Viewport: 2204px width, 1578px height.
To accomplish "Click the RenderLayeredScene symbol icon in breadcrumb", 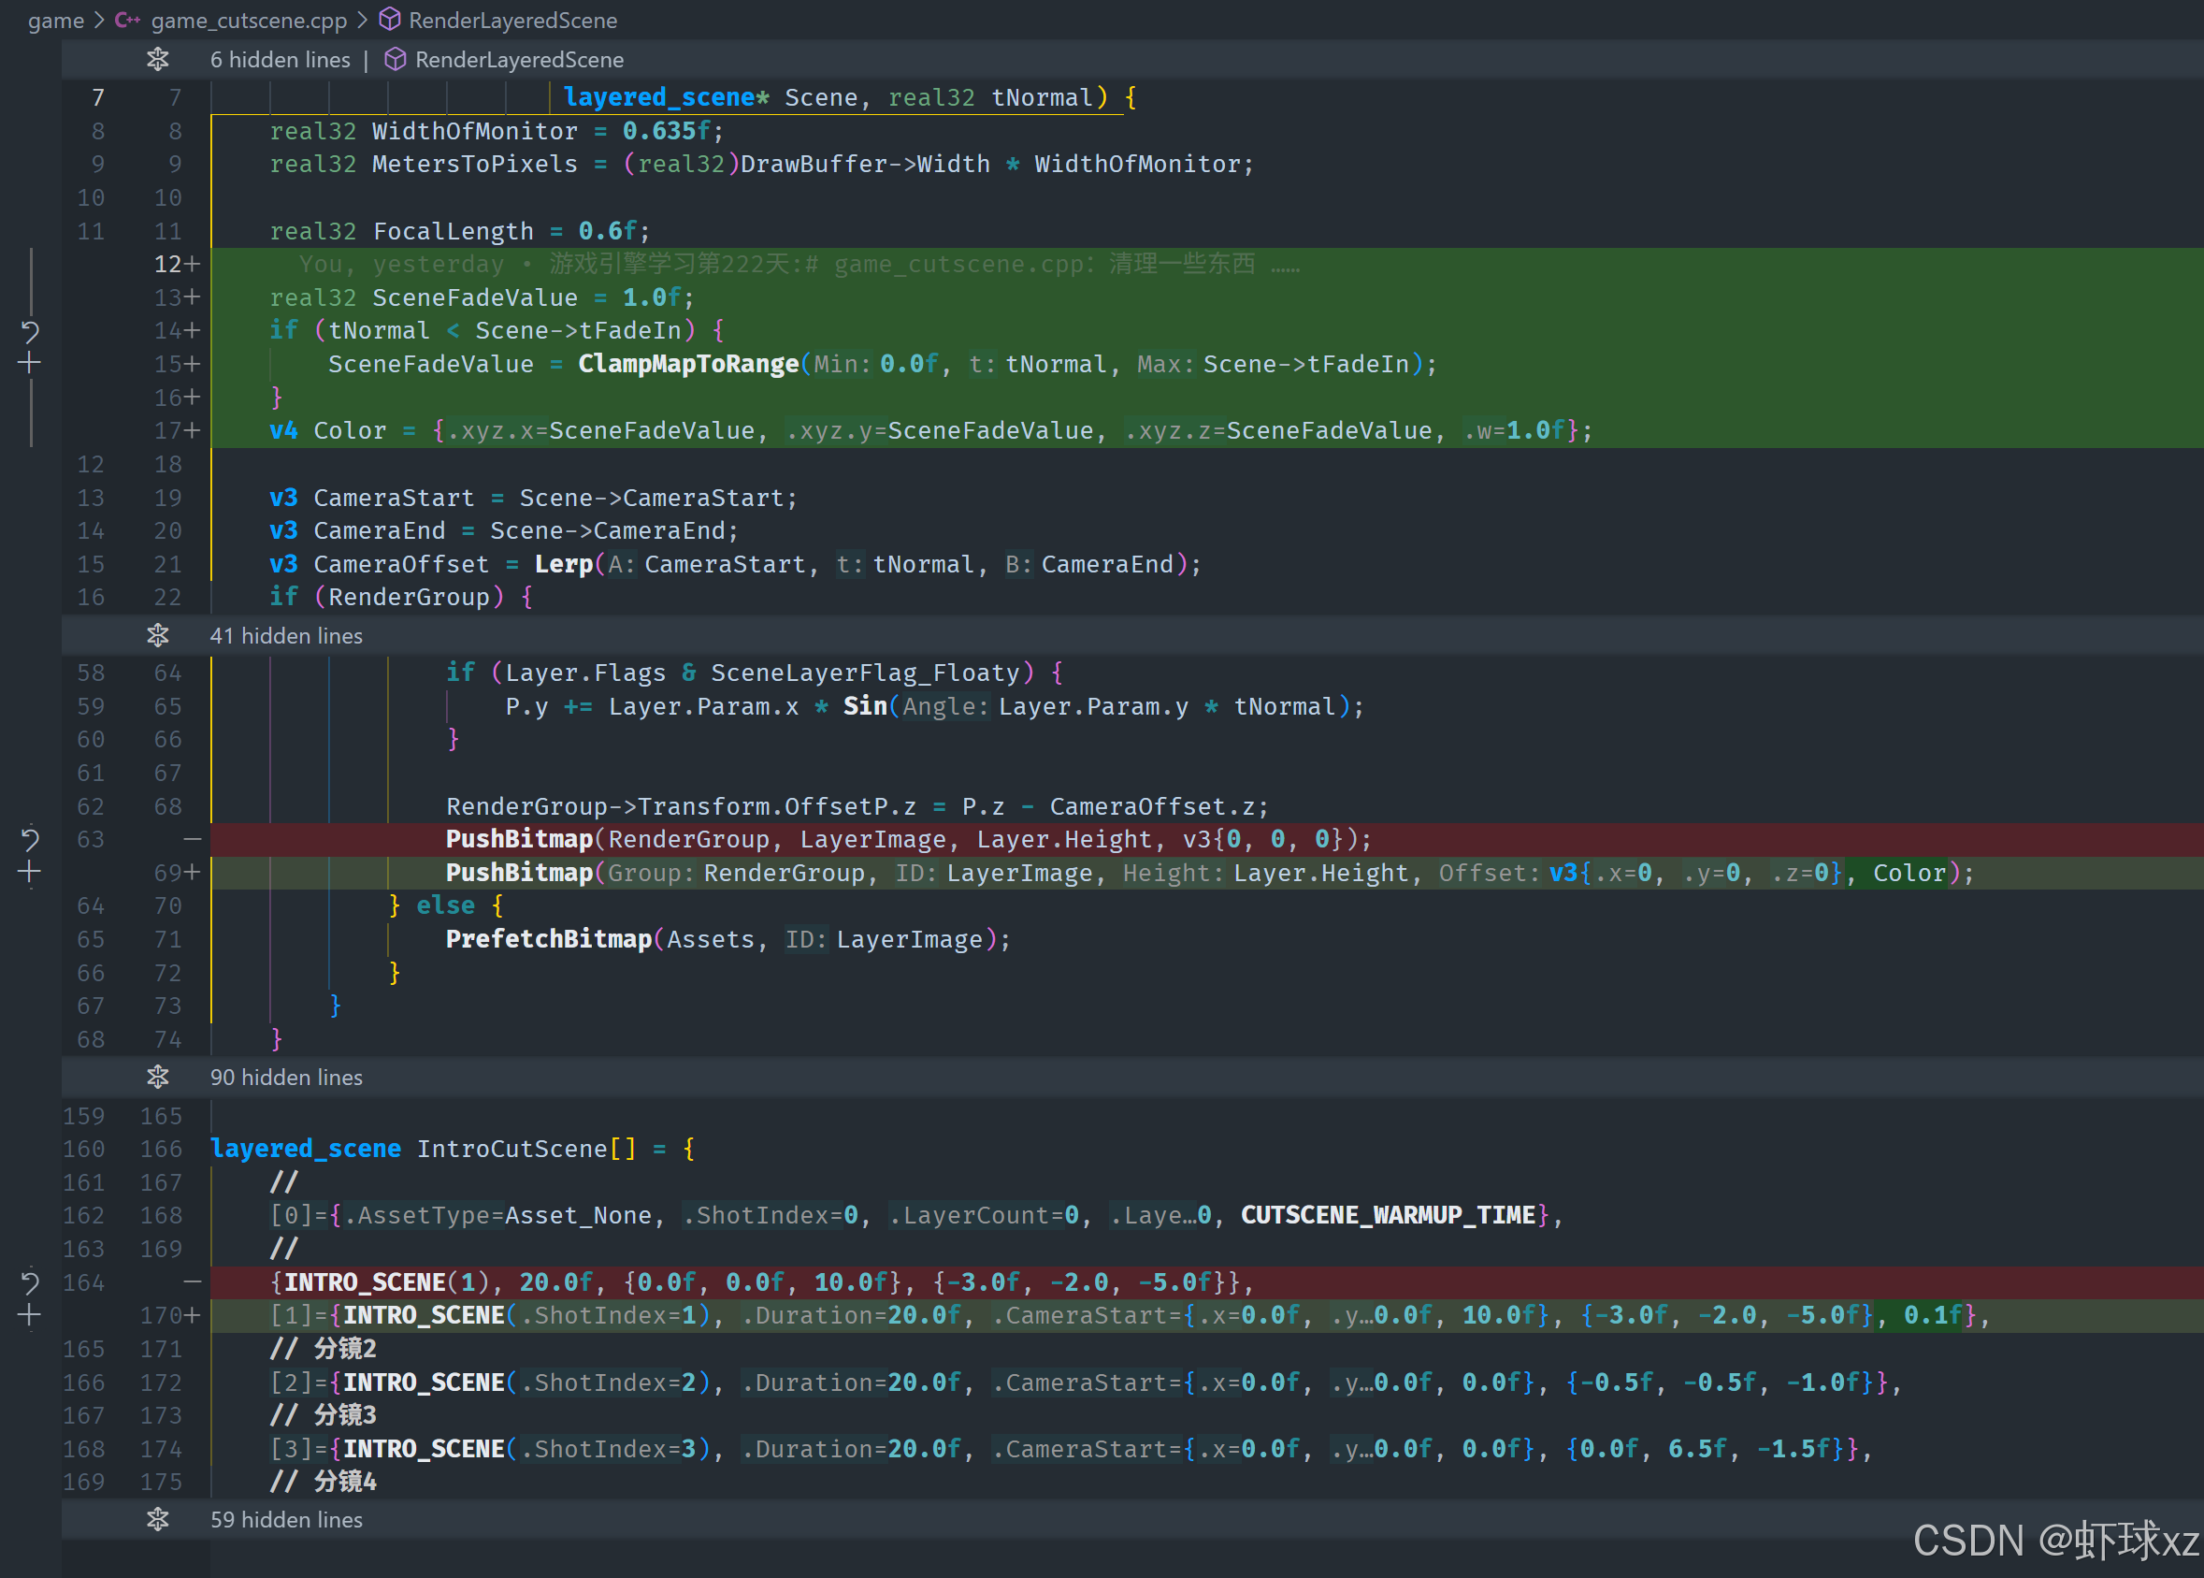I will coord(390,21).
